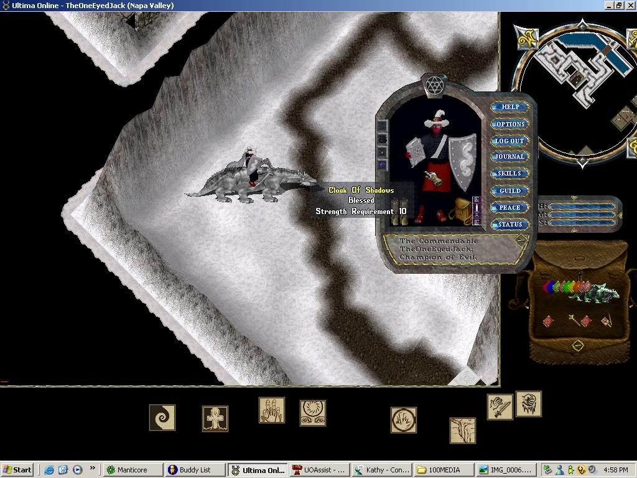Switch to Buddy List taskbar window

[x=195, y=470]
